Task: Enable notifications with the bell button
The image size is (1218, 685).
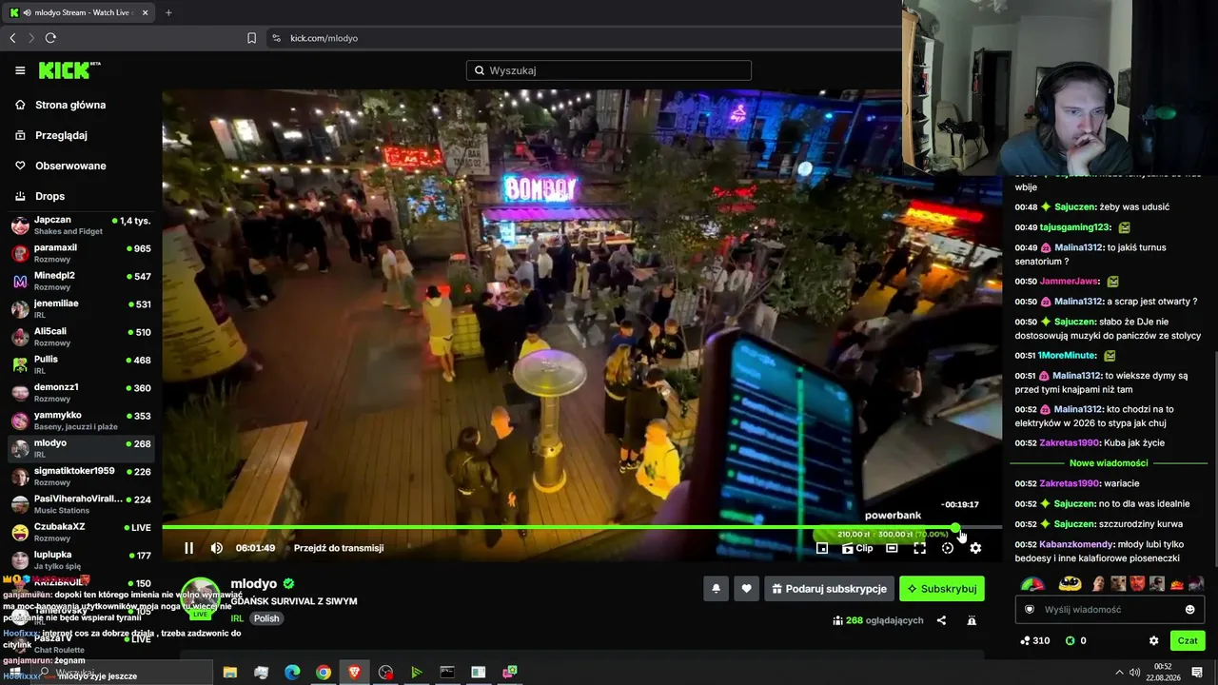Action: tap(717, 589)
